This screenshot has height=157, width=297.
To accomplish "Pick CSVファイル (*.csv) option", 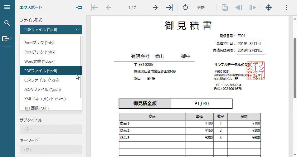I will 51,80.
